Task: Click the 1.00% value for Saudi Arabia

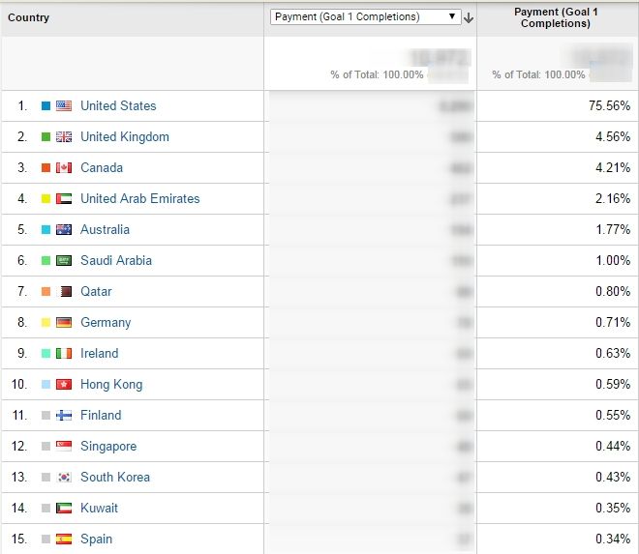Action: pos(613,260)
